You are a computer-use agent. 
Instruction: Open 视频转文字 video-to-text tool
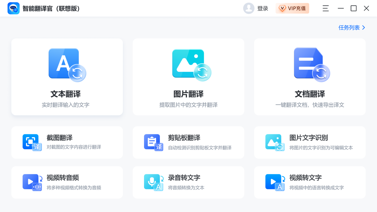tap(310, 182)
